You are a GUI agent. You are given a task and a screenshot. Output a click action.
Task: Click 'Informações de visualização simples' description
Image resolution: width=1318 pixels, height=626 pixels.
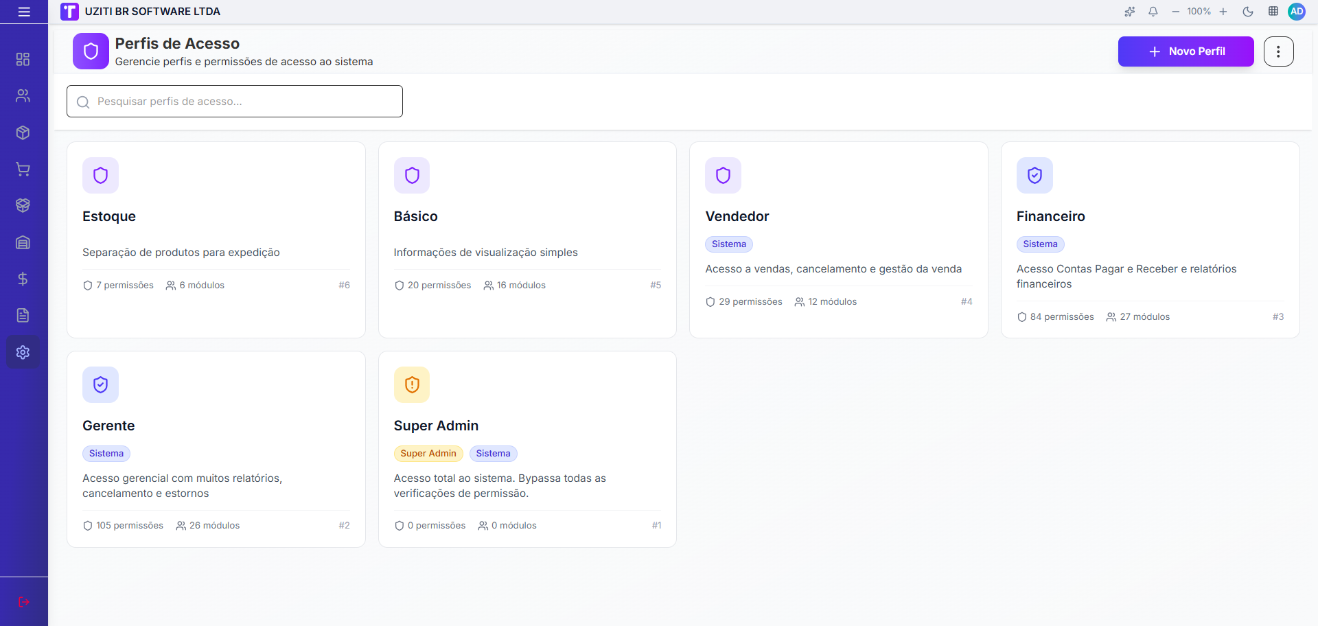coord(486,253)
